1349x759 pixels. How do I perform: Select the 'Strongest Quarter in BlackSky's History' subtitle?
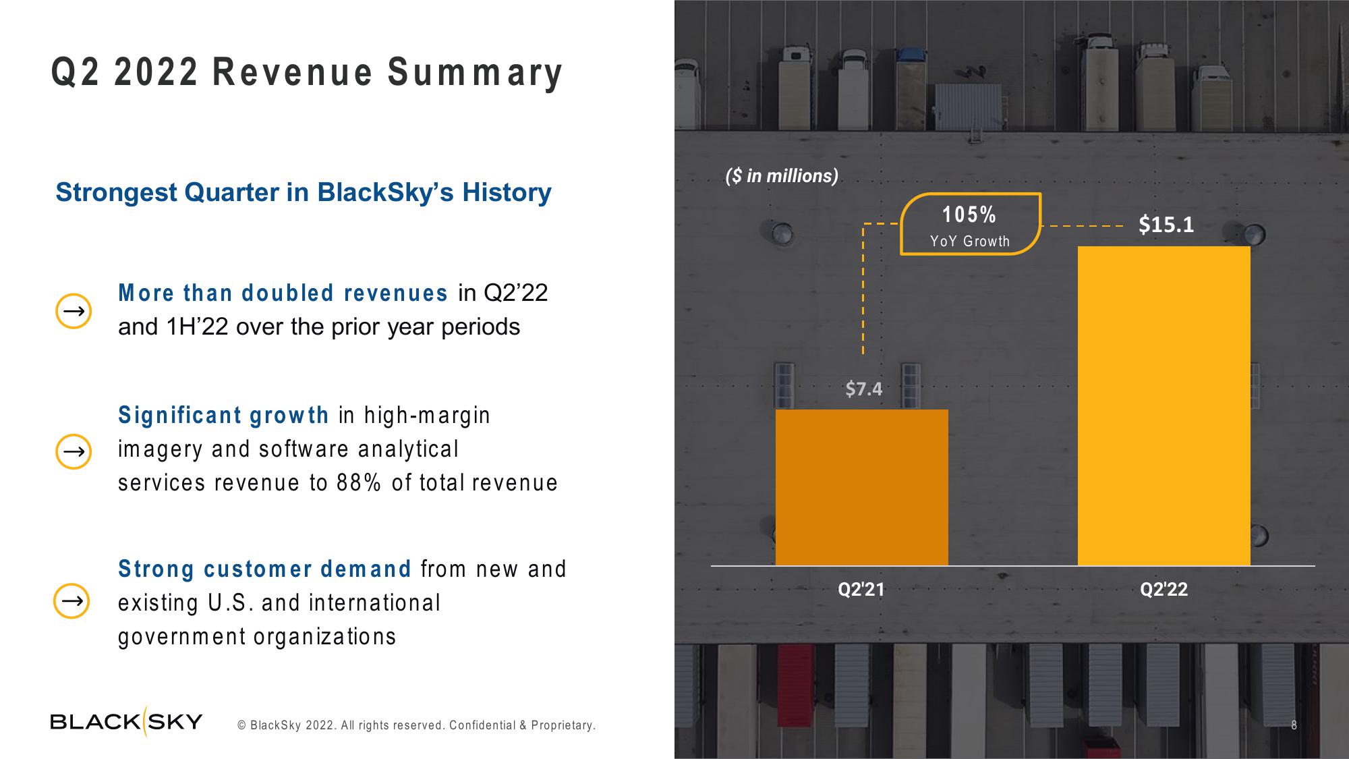coord(304,193)
